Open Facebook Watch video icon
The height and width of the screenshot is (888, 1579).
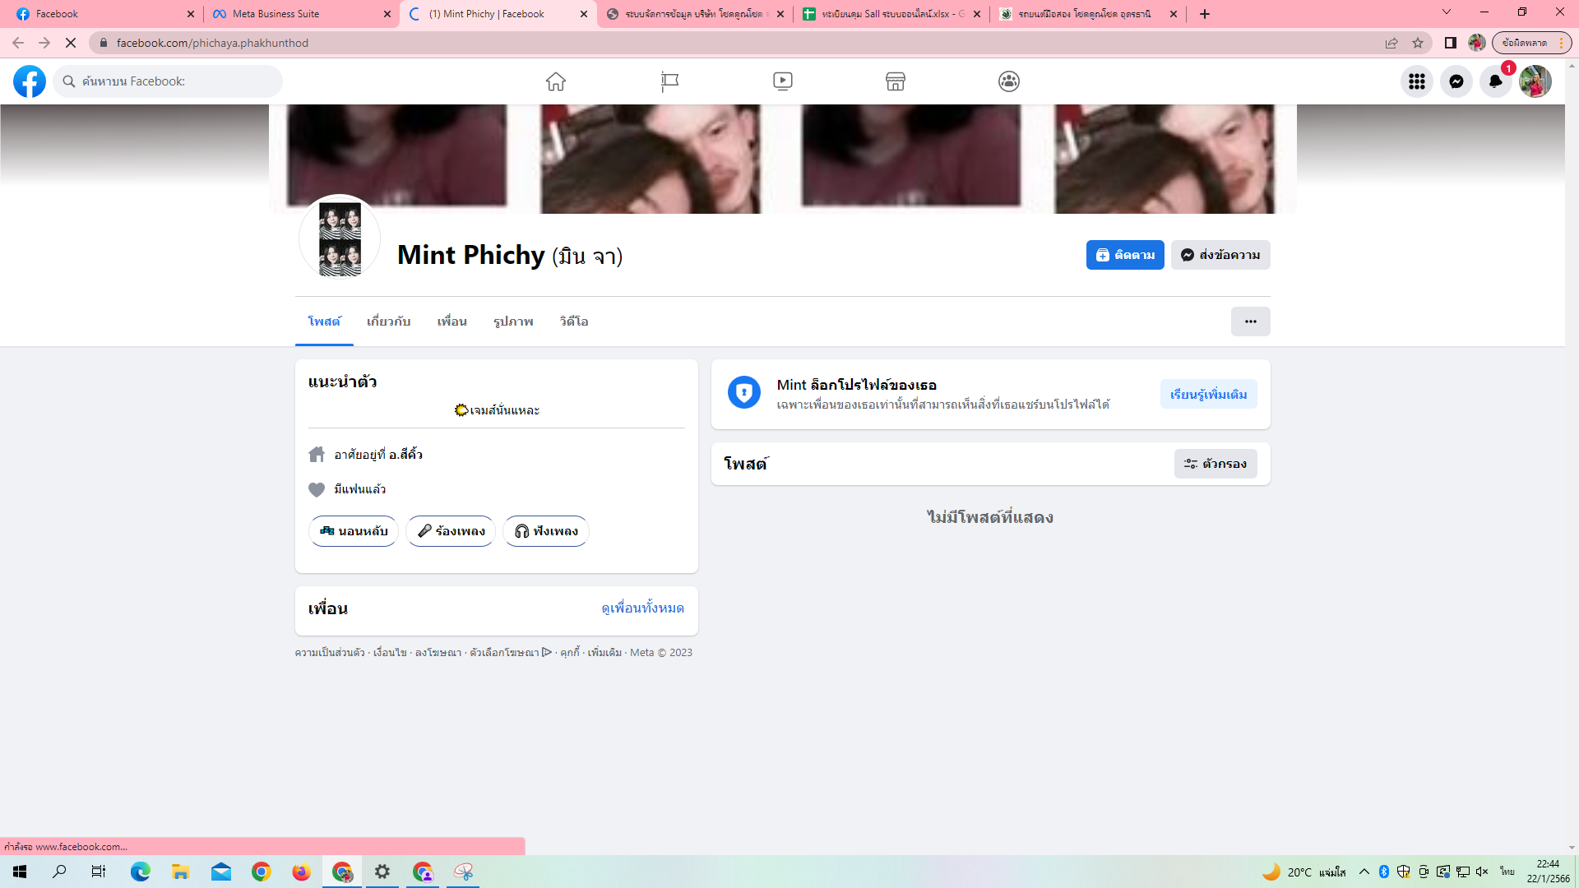783,81
